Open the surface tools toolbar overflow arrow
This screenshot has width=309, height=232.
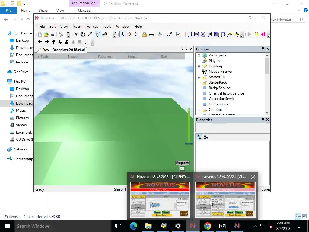[242, 35]
